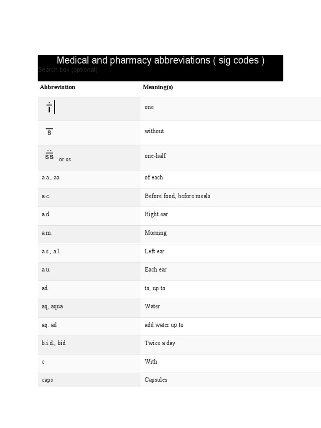Click the s-bar 'without' symbol
Screen dimensions: 321x428
coord(49,132)
